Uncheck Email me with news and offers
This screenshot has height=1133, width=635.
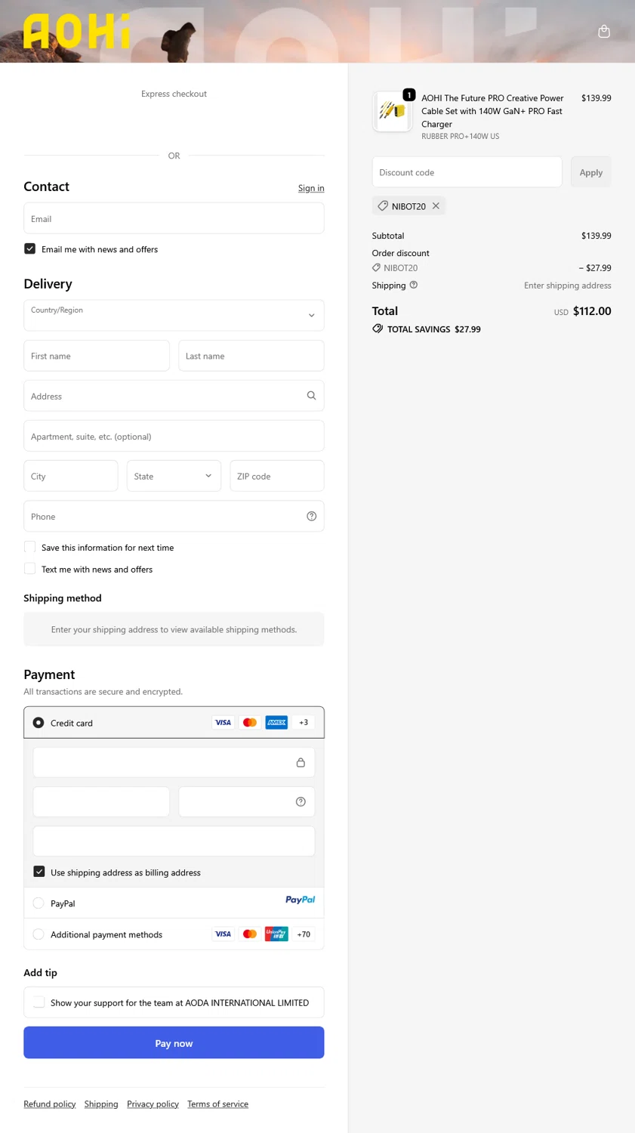[30, 249]
